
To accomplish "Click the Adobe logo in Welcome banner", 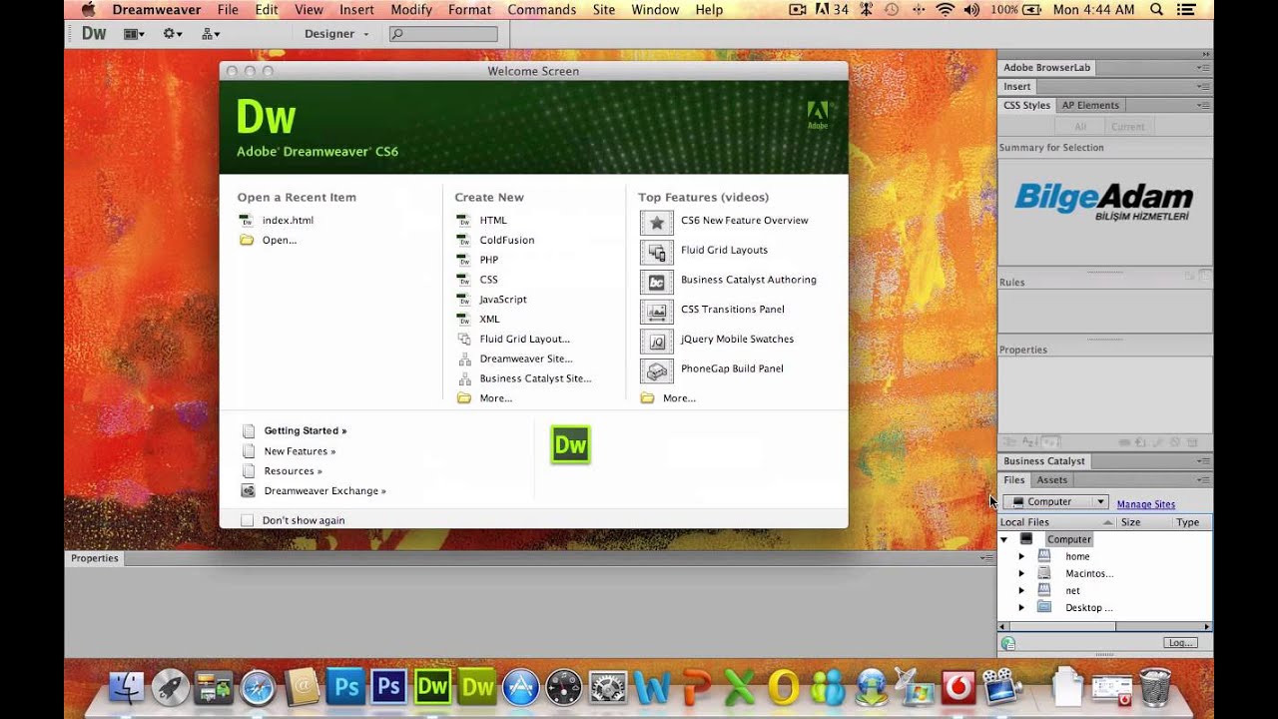I will (818, 115).
